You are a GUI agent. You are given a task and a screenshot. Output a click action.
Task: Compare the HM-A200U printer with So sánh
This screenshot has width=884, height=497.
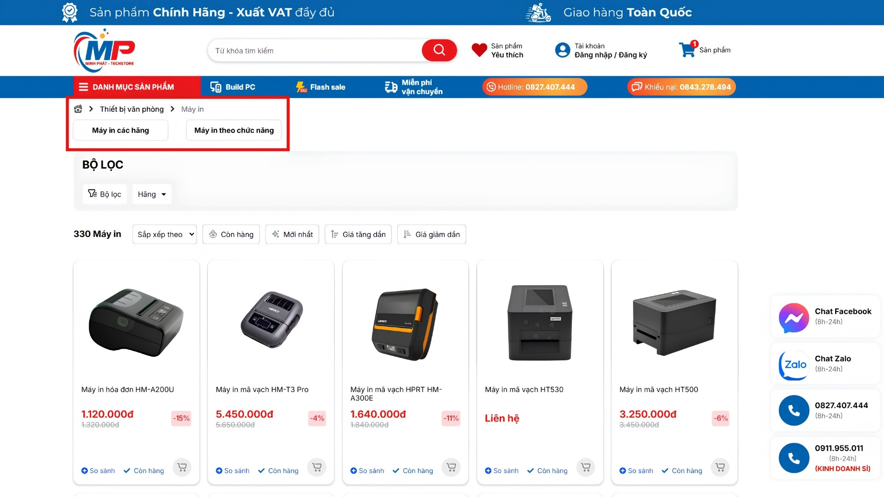[98, 471]
